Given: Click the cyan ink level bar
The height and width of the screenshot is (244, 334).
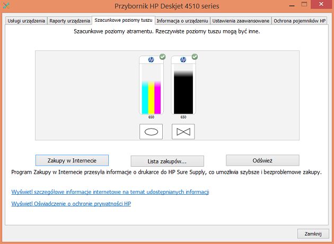Looking at the screenshot, I should pos(145,97).
